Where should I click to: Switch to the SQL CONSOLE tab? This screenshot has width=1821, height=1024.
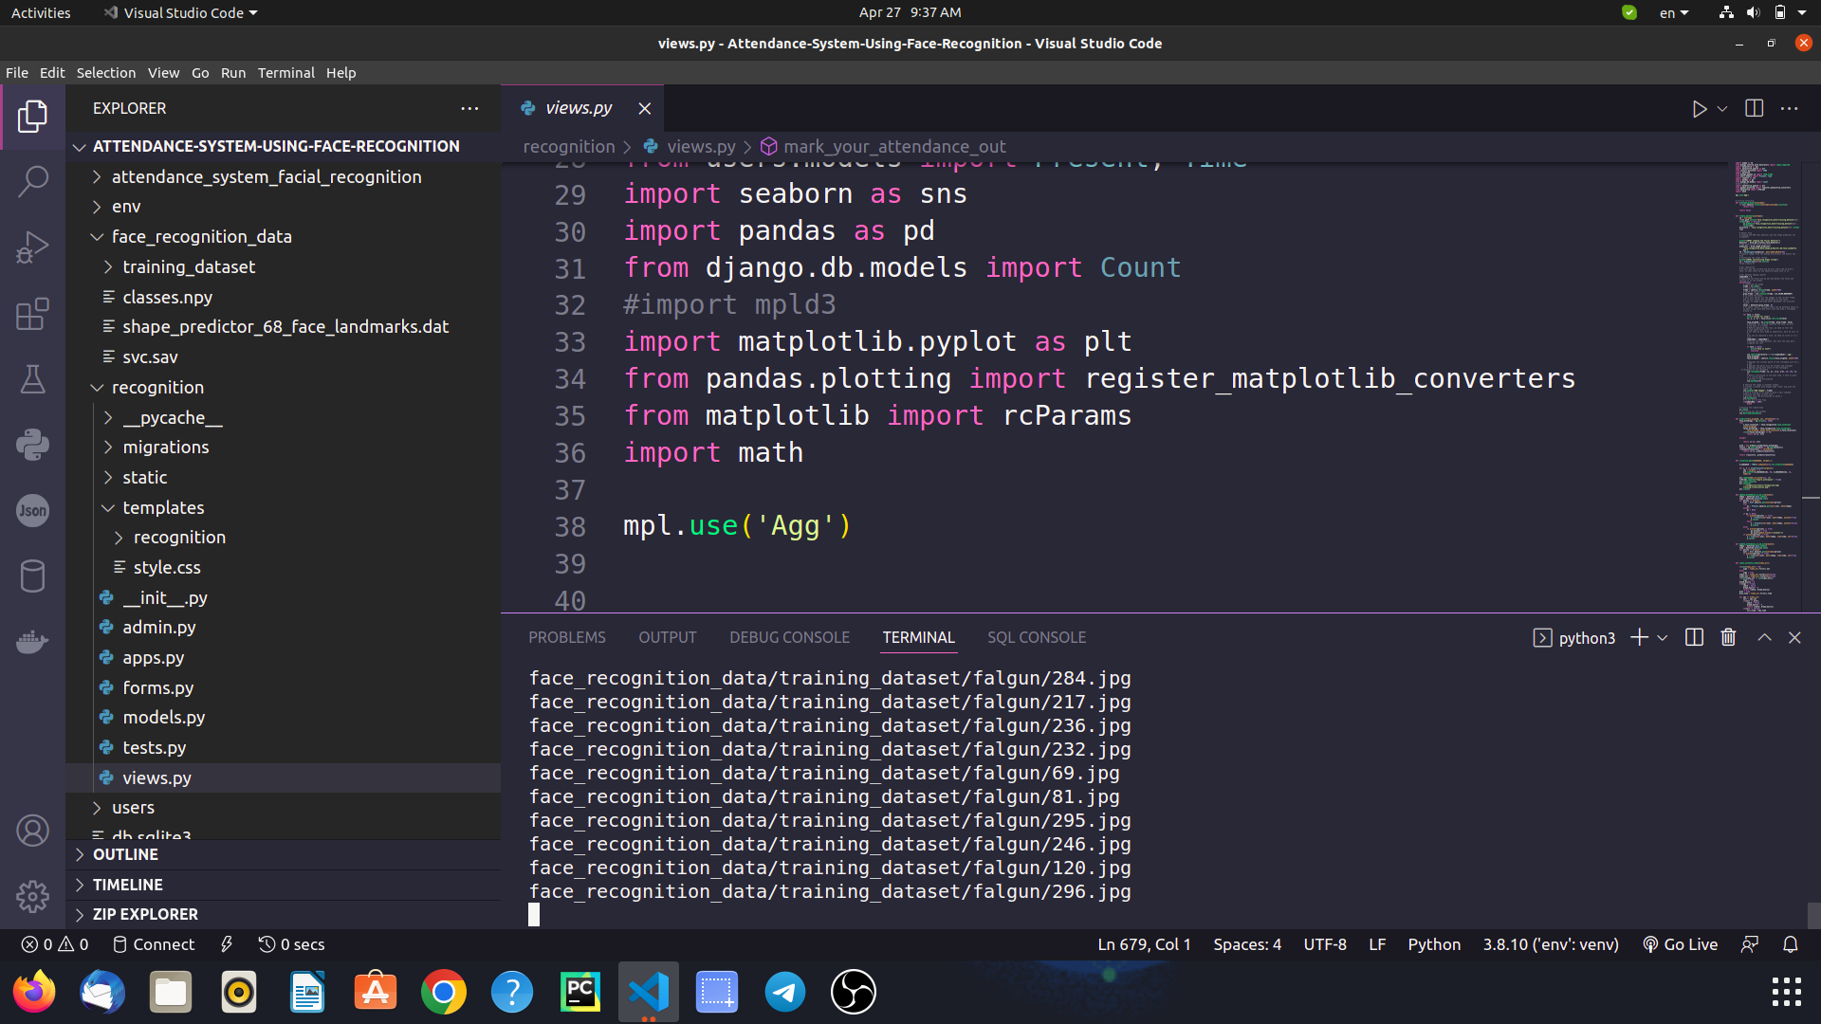(1036, 637)
